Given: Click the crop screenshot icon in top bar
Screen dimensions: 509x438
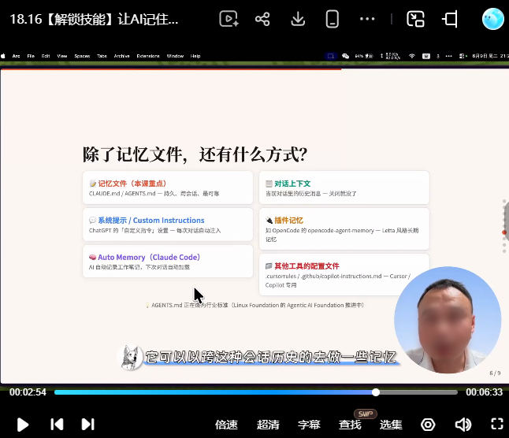Looking at the screenshot, I should pyautogui.click(x=450, y=19).
